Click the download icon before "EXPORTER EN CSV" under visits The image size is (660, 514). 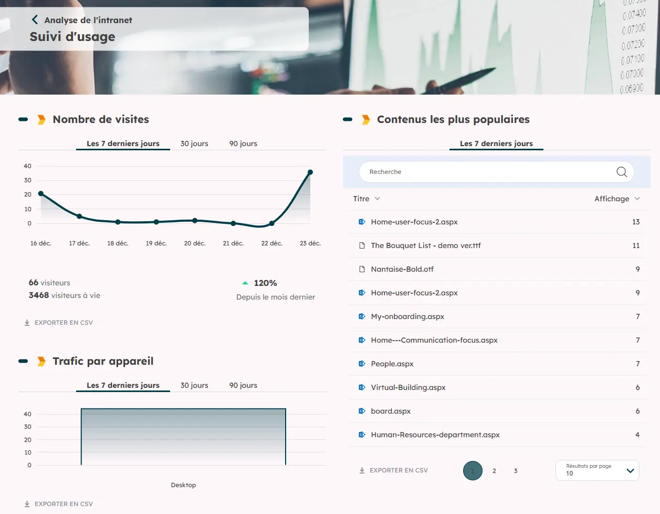[27, 322]
